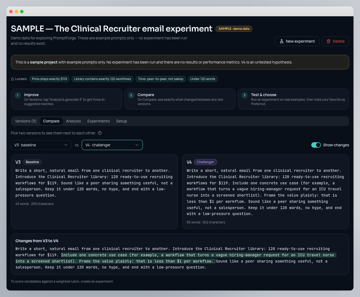360x297 pixels.
Task: Click '45 words · 293 characters' count
Action: [34, 204]
